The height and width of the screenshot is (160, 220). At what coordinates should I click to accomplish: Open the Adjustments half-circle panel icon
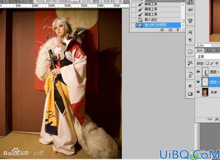tap(190, 86)
